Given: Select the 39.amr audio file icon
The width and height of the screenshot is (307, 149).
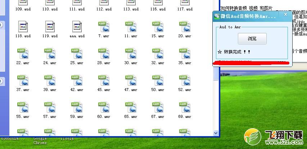Looking at the screenshot, I should pos(50,80).
